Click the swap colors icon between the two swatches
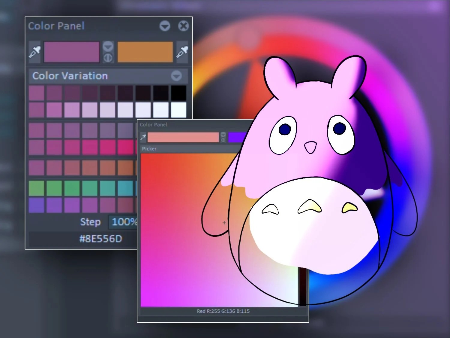This screenshot has height=338, width=450. pyautogui.click(x=108, y=58)
